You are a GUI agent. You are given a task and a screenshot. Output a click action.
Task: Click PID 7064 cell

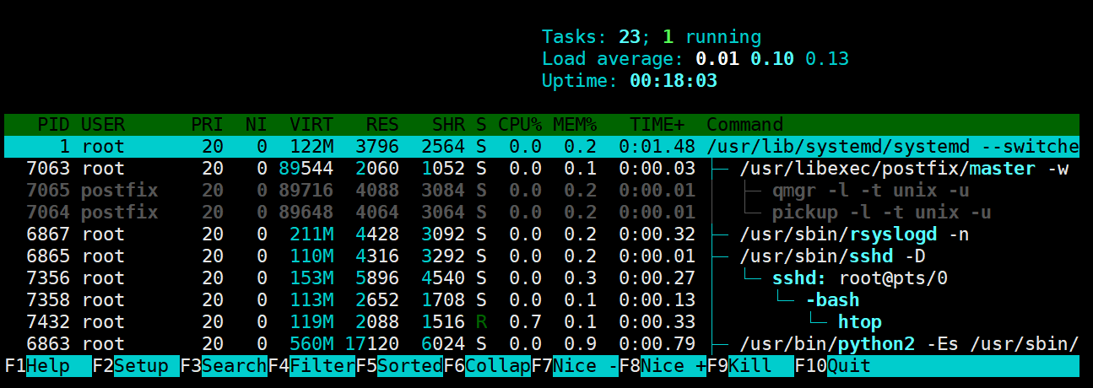coord(48,213)
